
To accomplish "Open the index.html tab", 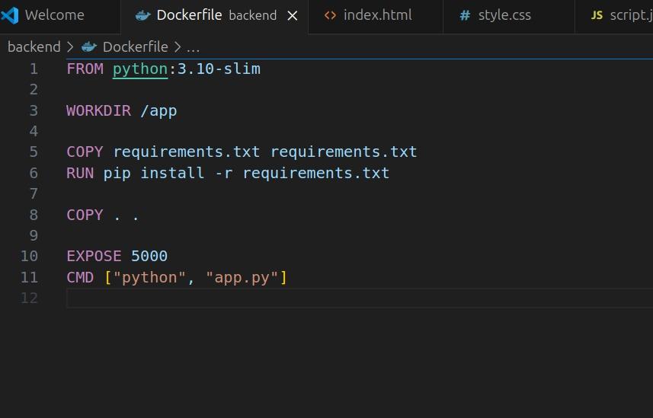I will (x=377, y=15).
